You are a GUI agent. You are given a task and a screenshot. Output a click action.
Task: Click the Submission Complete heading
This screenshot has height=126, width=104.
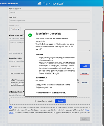pos(48,34)
